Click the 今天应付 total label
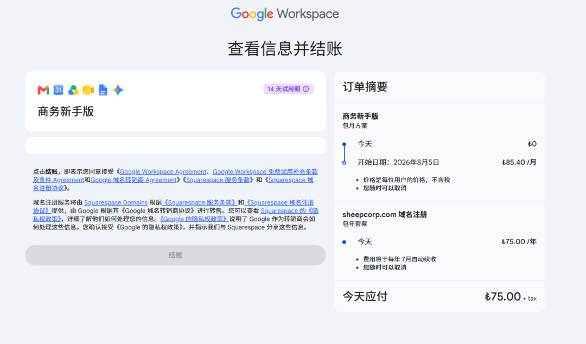Viewport: 586px width, 344px height. (365, 296)
